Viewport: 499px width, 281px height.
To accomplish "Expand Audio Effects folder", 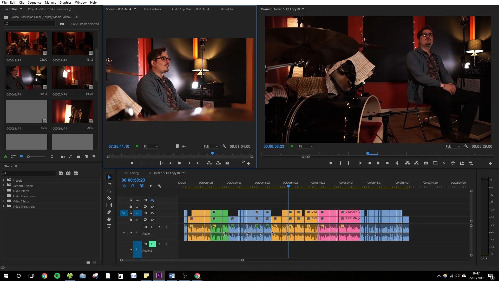I will 3,190.
